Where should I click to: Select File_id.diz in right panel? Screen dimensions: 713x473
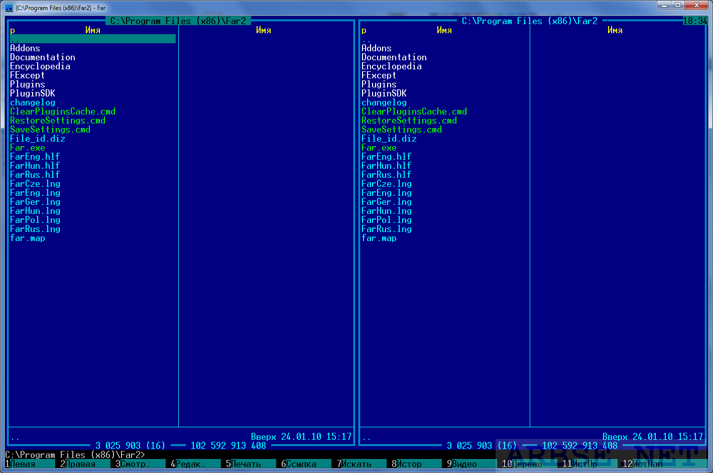pyautogui.click(x=389, y=139)
